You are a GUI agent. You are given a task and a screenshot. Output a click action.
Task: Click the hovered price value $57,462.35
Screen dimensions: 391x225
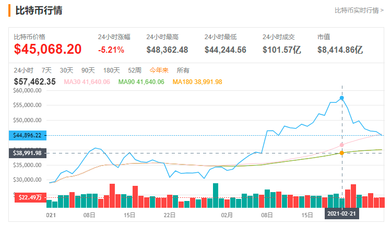click(x=34, y=81)
